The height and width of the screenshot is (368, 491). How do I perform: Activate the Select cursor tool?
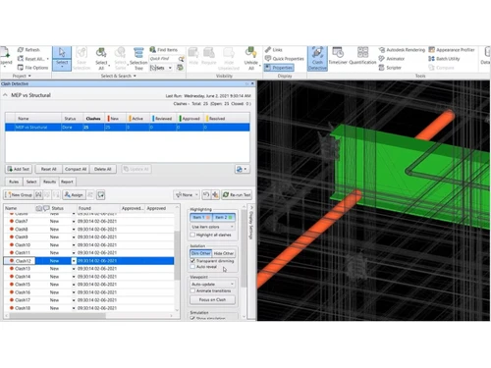click(62, 58)
